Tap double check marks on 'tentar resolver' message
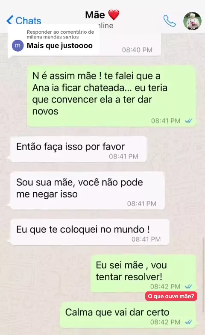 (x=189, y=286)
